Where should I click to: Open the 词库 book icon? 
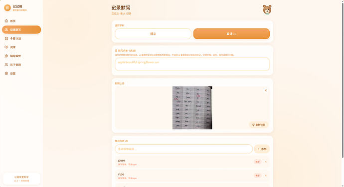[x=6, y=47]
